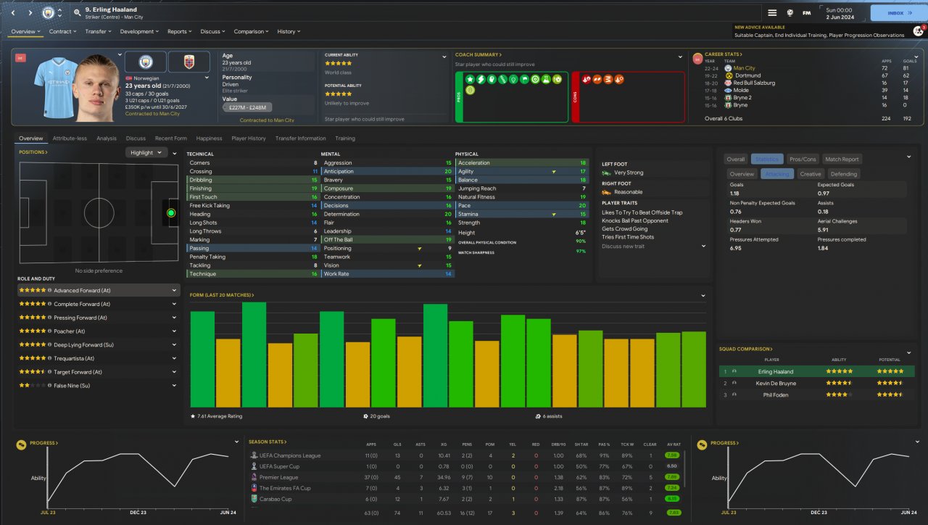
Task: Go forward with the right arrow
Action: click(30, 13)
